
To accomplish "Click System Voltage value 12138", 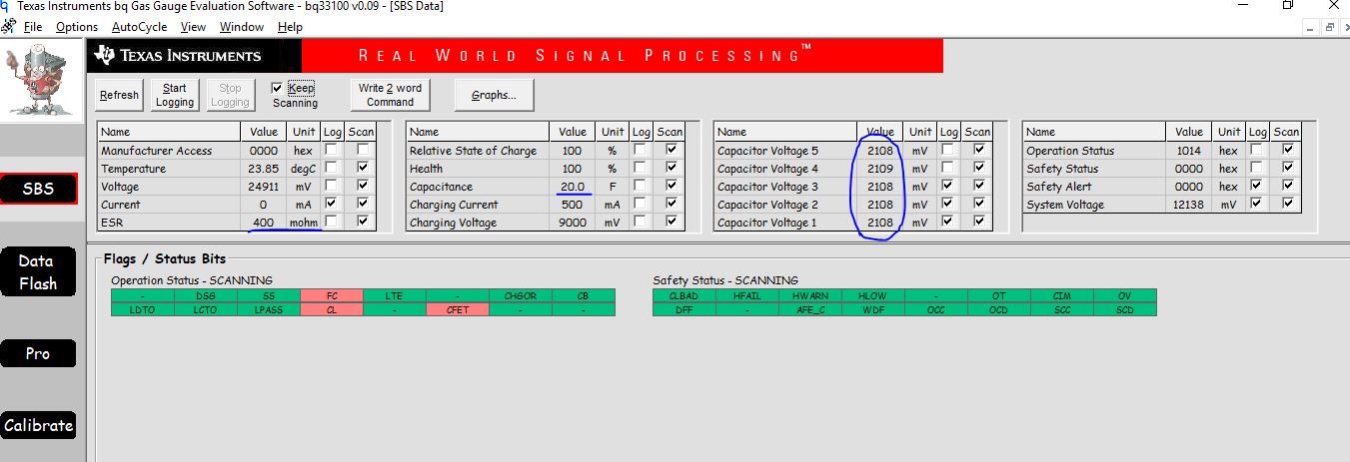I will click(x=1189, y=205).
